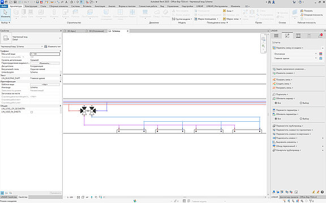Viewport: 326px width, 203px height.
Task: Expand Помещения и зоны ribbon panel
Action: tap(217, 23)
